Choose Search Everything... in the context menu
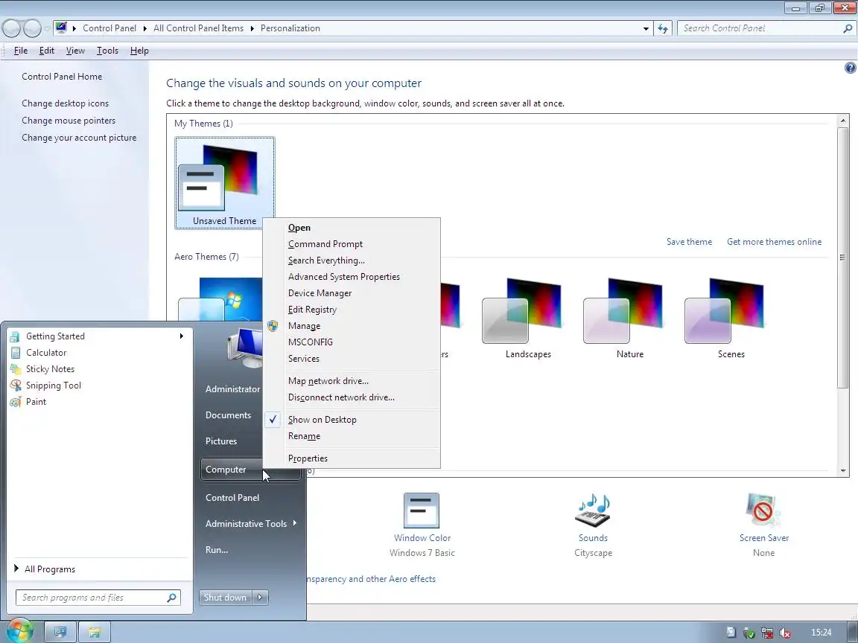Screen dimensions: 858x643 click(352, 260)
